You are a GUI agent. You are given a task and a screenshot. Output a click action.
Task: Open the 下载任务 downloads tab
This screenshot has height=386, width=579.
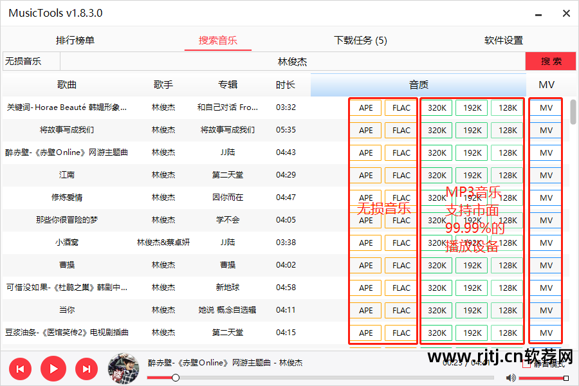(x=360, y=39)
